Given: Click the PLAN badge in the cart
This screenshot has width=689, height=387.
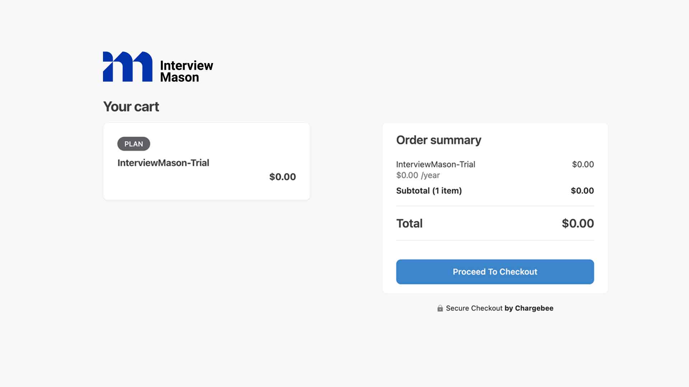Looking at the screenshot, I should (133, 144).
